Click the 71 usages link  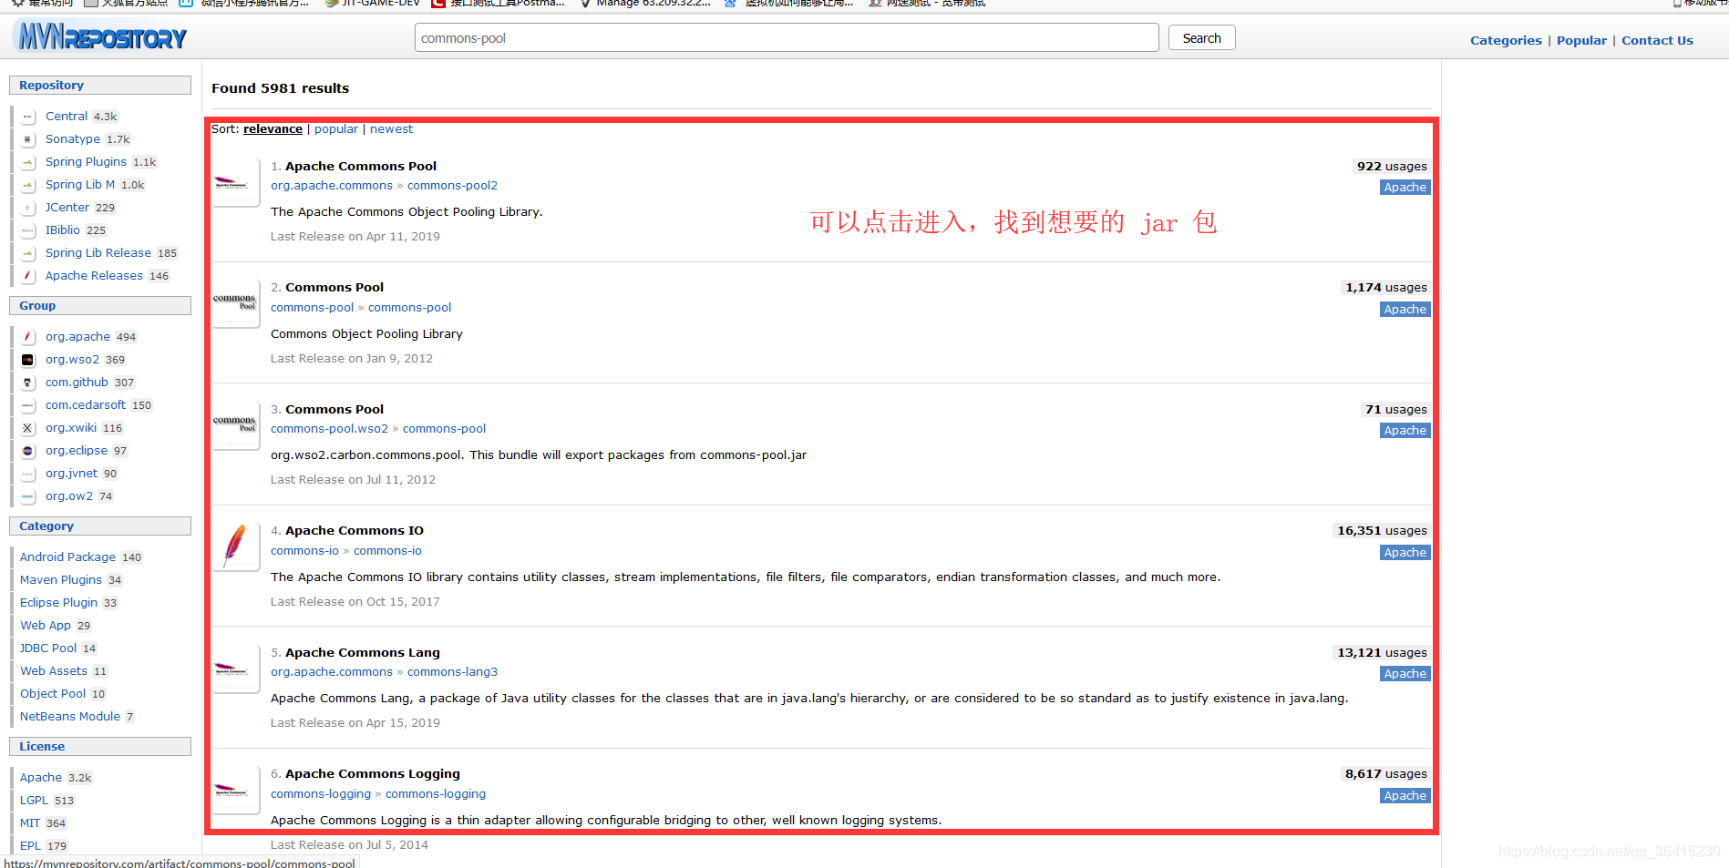point(1395,410)
